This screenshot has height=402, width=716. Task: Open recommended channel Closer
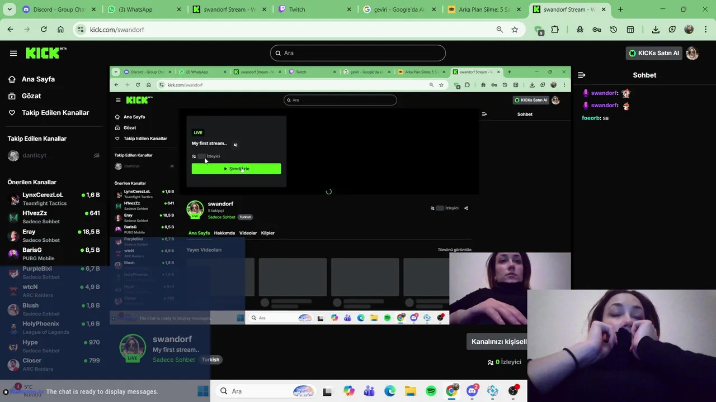coord(54,365)
